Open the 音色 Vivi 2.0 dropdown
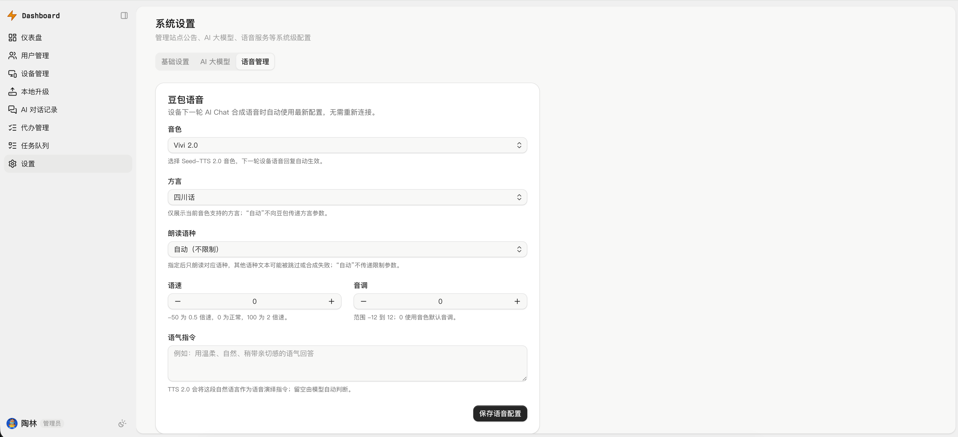This screenshot has height=437, width=958. 347,145
